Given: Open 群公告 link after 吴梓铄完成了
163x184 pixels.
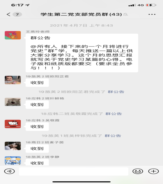Looking at the screenshot, I should point(113,136).
